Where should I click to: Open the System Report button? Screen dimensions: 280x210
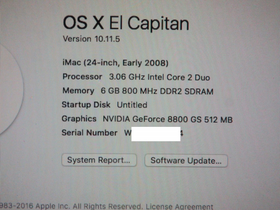99,160
